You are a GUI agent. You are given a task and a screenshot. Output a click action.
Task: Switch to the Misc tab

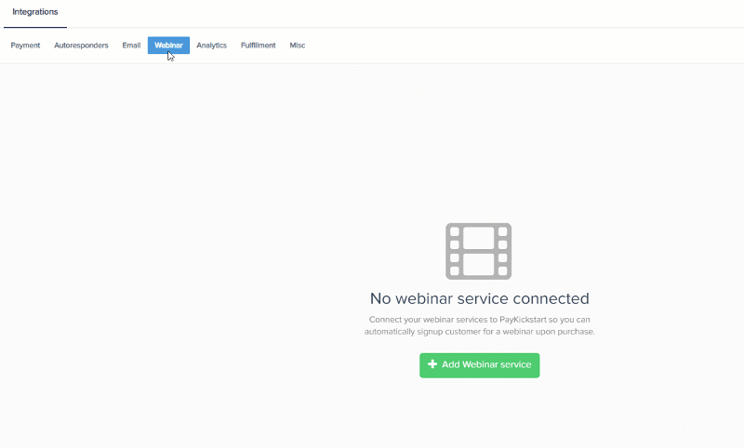[x=298, y=46]
